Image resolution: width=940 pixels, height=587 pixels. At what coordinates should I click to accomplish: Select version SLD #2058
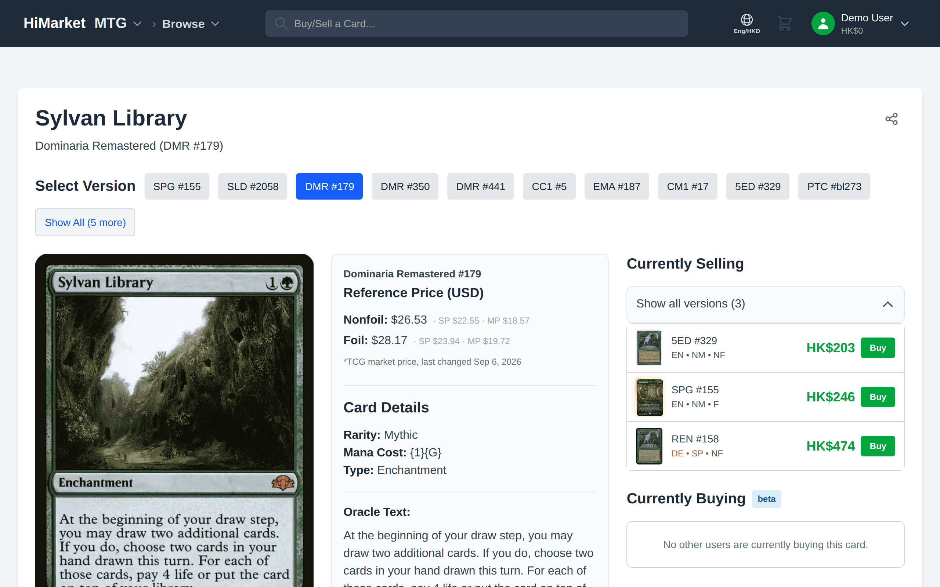coord(253,186)
